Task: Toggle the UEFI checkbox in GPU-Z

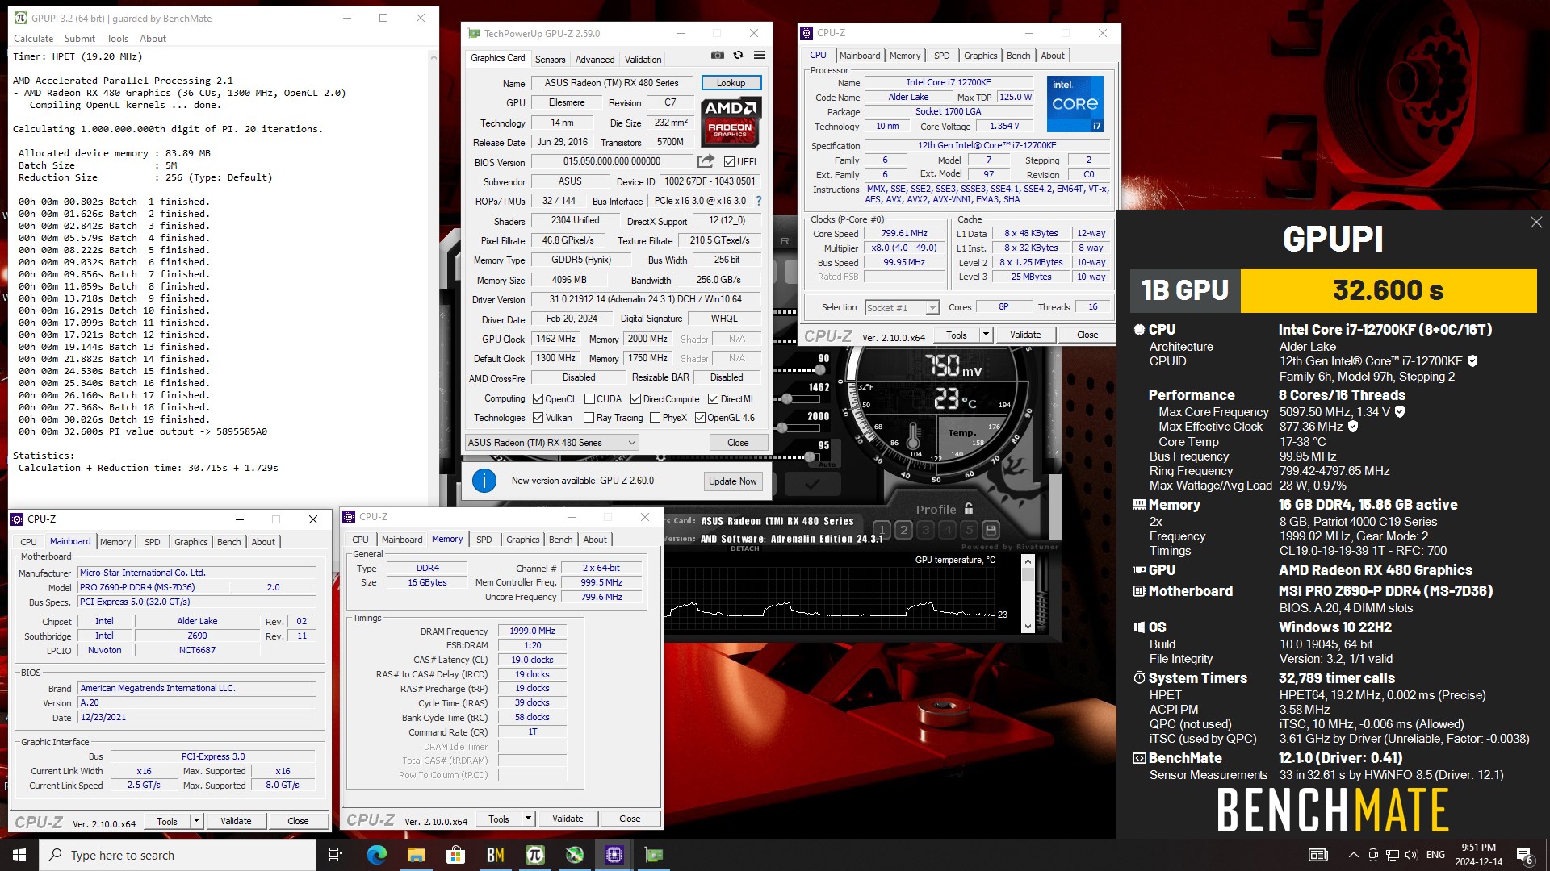Action: pos(729,162)
